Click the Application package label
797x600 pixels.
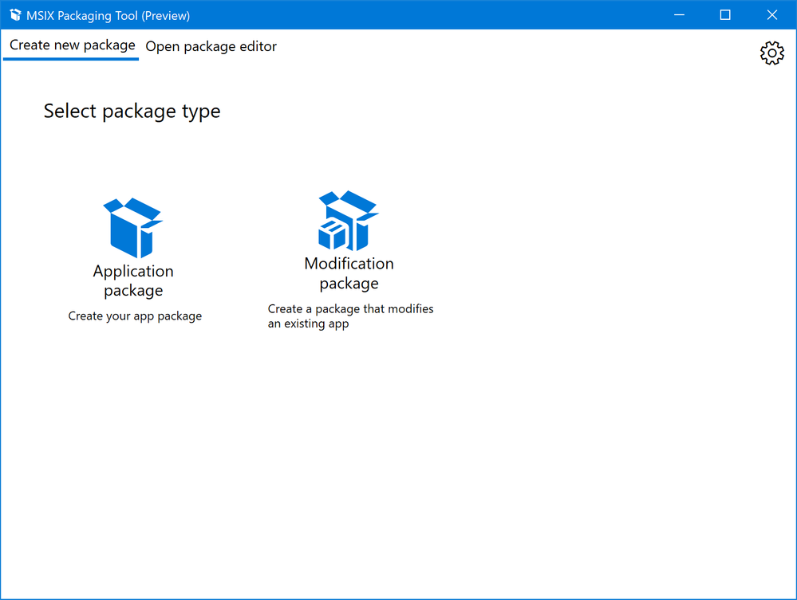pyautogui.click(x=133, y=280)
